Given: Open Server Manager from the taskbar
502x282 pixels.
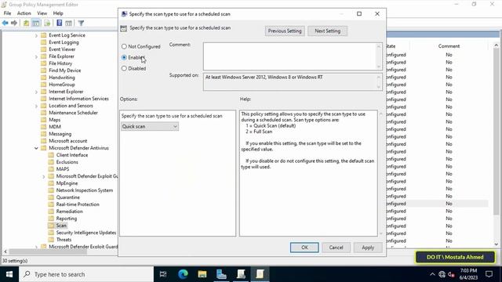Looking at the screenshot, I should [221, 274].
